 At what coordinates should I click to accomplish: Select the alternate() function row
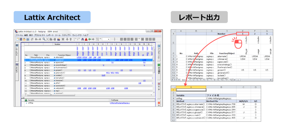88,57
